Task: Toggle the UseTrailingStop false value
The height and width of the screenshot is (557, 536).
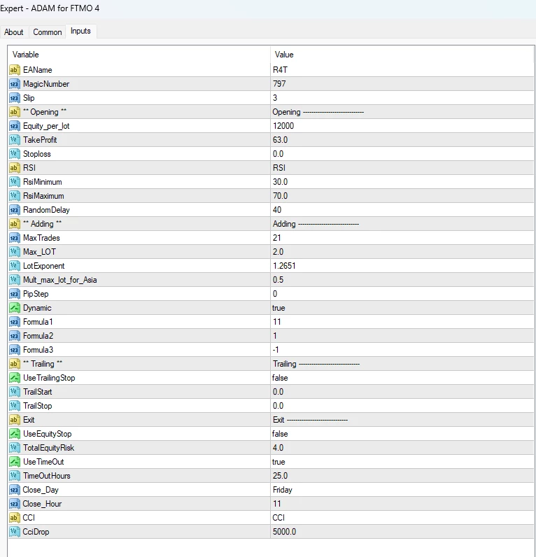Action: coord(280,378)
